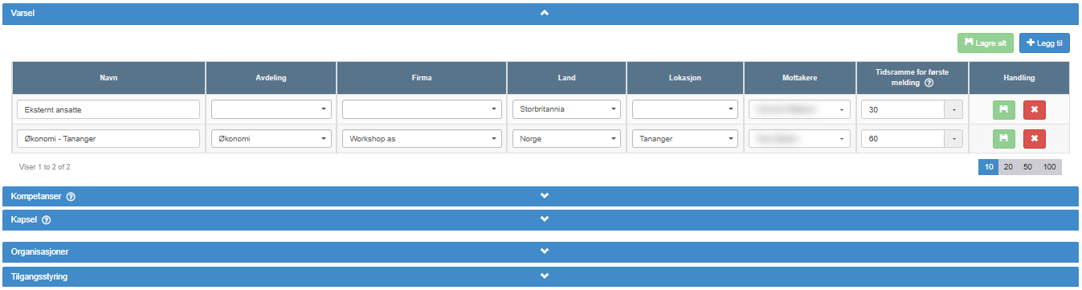The height and width of the screenshot is (290, 1082).
Task: Open Land dropdown showing Norge
Action: pyautogui.click(x=566, y=139)
